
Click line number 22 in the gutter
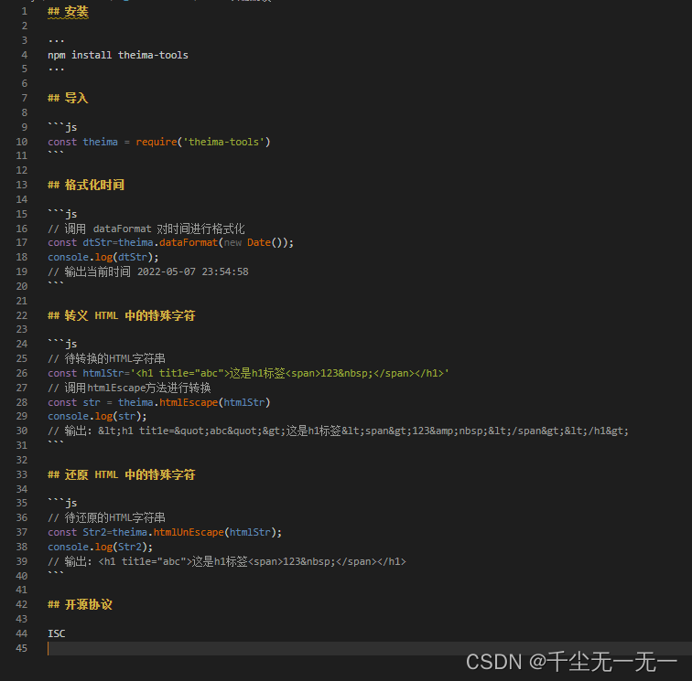point(22,315)
